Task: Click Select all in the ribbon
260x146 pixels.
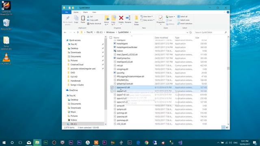Action: tap(182, 17)
